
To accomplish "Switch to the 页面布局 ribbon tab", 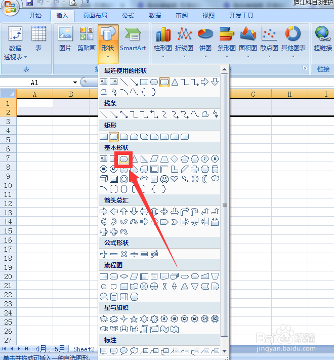I will pyautogui.click(x=95, y=16).
